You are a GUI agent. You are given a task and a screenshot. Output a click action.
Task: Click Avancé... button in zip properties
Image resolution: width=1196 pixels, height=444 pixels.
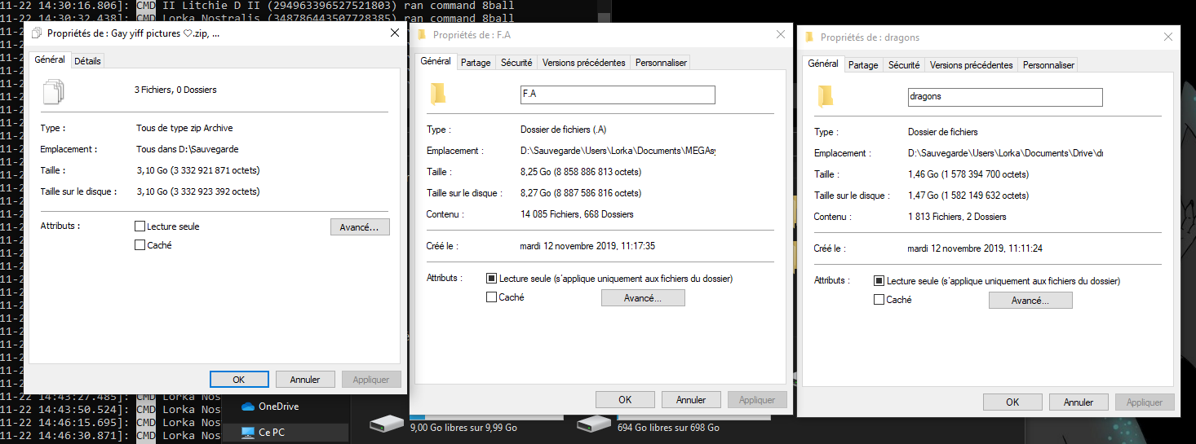(360, 227)
